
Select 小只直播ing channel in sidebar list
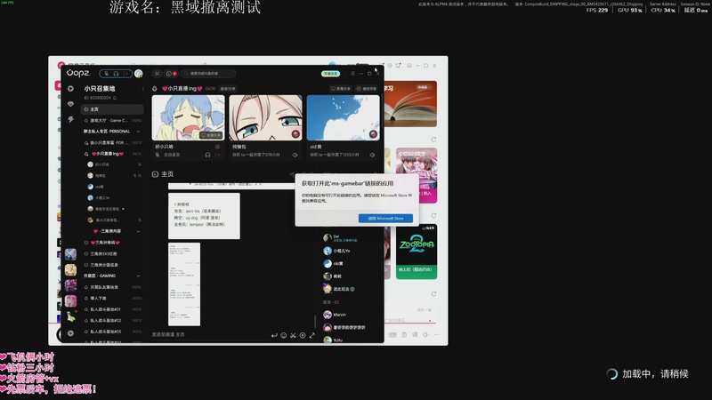click(112, 154)
